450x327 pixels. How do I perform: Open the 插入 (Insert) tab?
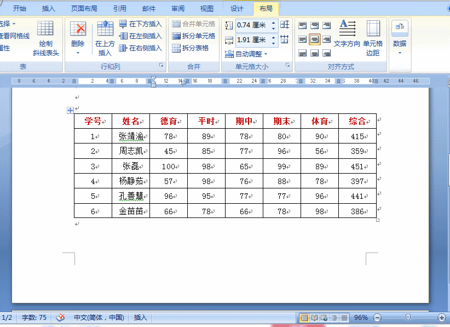point(48,9)
